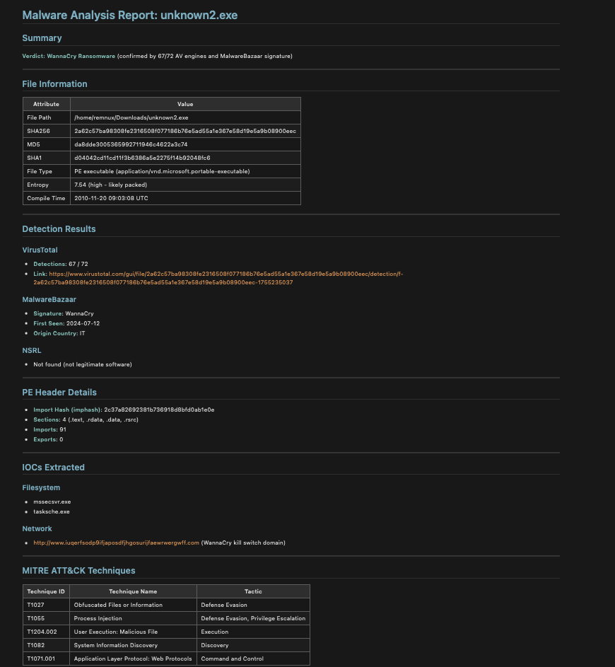Click the Entropy value 7.54 cell

110,185
